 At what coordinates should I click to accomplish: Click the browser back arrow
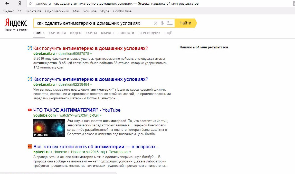[7, 4]
